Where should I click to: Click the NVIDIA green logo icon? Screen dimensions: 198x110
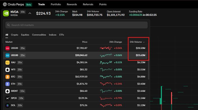[6, 13]
